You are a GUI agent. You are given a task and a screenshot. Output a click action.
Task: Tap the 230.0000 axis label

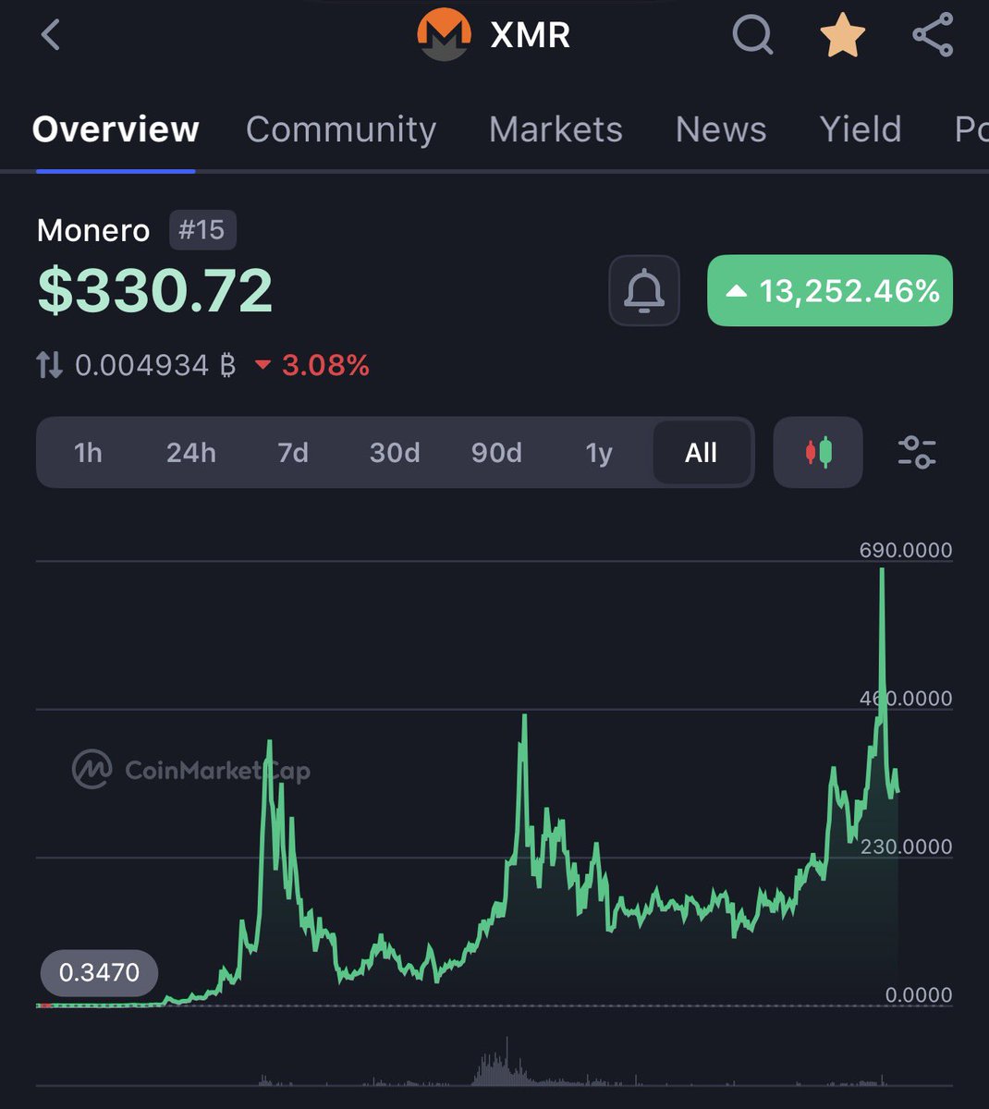click(x=905, y=847)
